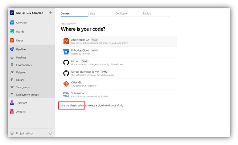
Task: Open Use the classic editor link
Action: [72, 105]
